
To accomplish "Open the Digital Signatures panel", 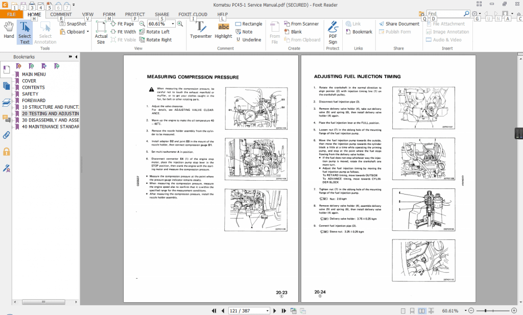I will tap(6, 168).
